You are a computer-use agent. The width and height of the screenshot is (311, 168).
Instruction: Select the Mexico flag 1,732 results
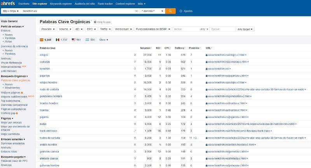tap(61, 40)
